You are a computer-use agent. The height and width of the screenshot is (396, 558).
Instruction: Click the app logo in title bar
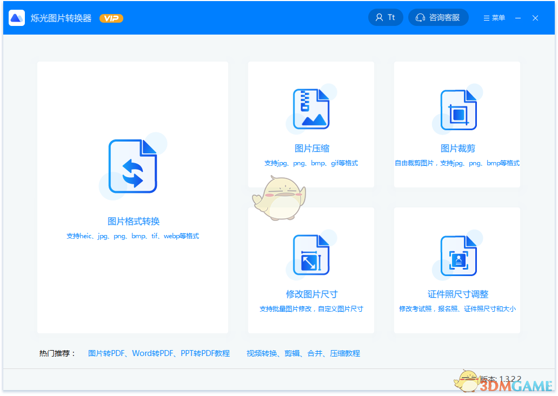[x=16, y=17]
